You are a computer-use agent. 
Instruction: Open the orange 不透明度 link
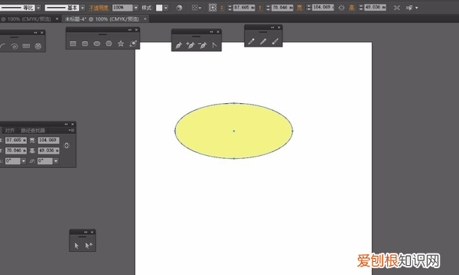point(99,8)
